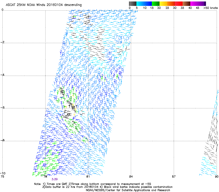This screenshot has height=192, width=219.
Task: Click the longitude axis label '81'
Action: click(88, 177)
